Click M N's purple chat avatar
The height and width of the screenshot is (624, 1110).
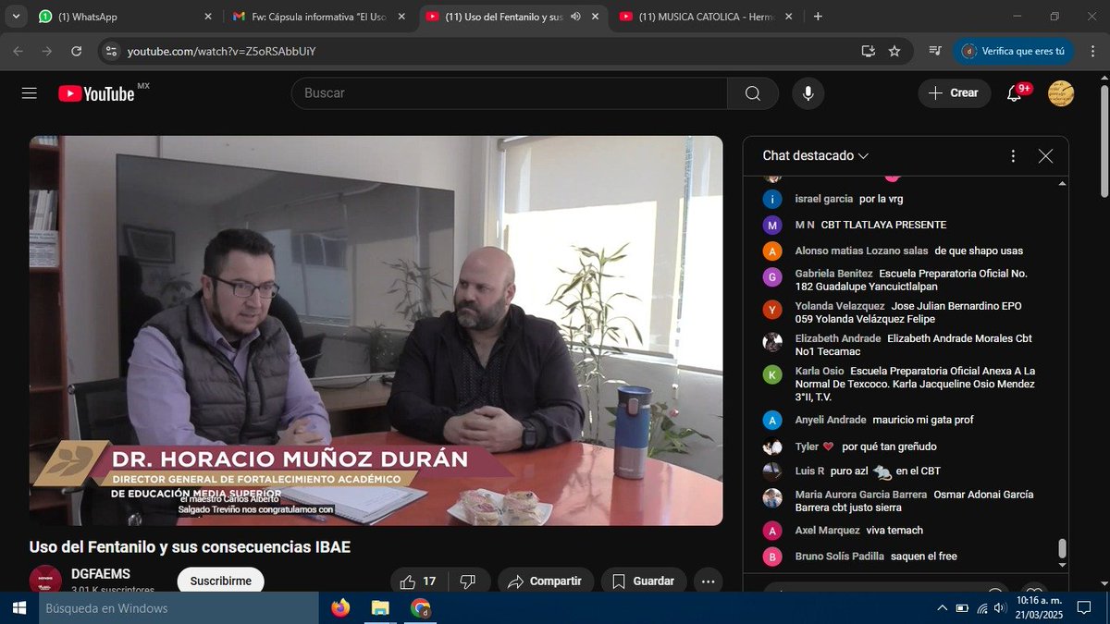pyautogui.click(x=772, y=225)
